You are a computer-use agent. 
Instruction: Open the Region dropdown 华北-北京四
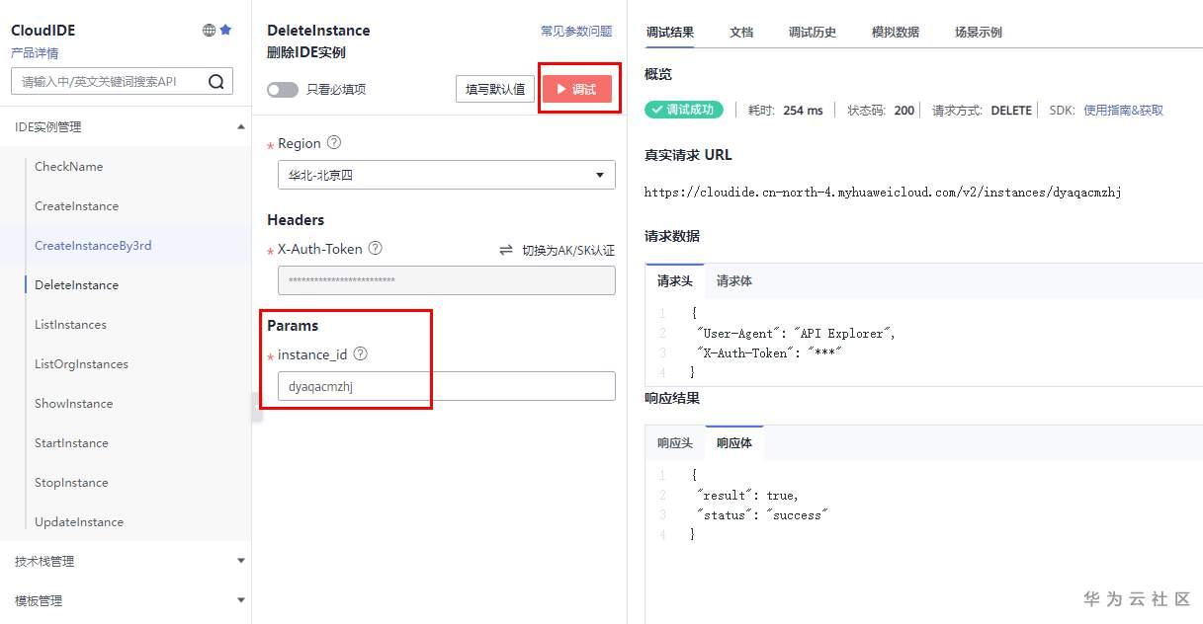447,176
